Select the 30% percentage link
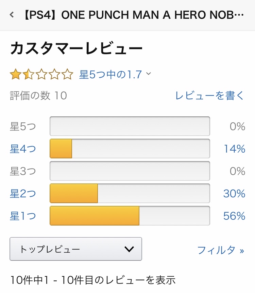 click(234, 194)
